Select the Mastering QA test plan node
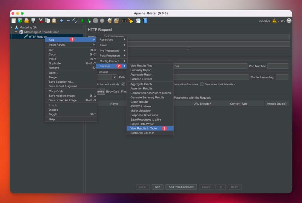The image size is (302, 203). tap(28, 27)
